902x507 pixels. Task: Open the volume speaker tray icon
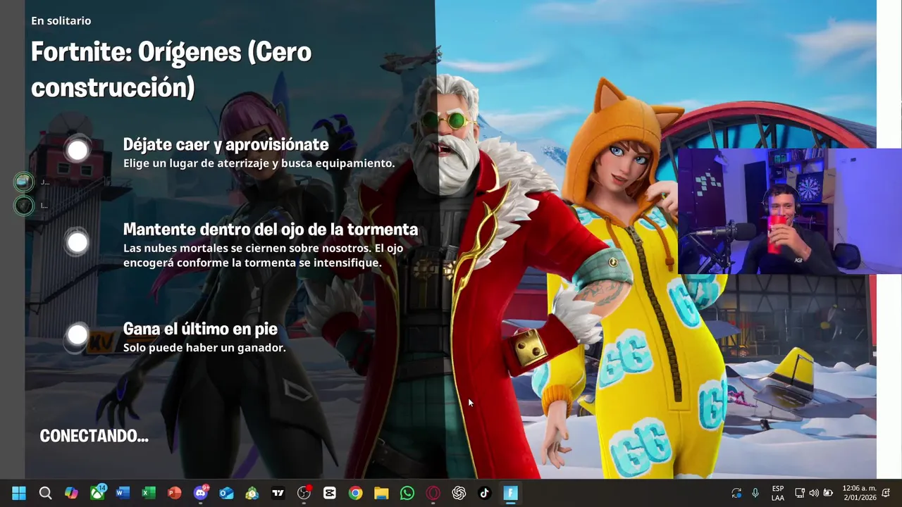pyautogui.click(x=814, y=493)
